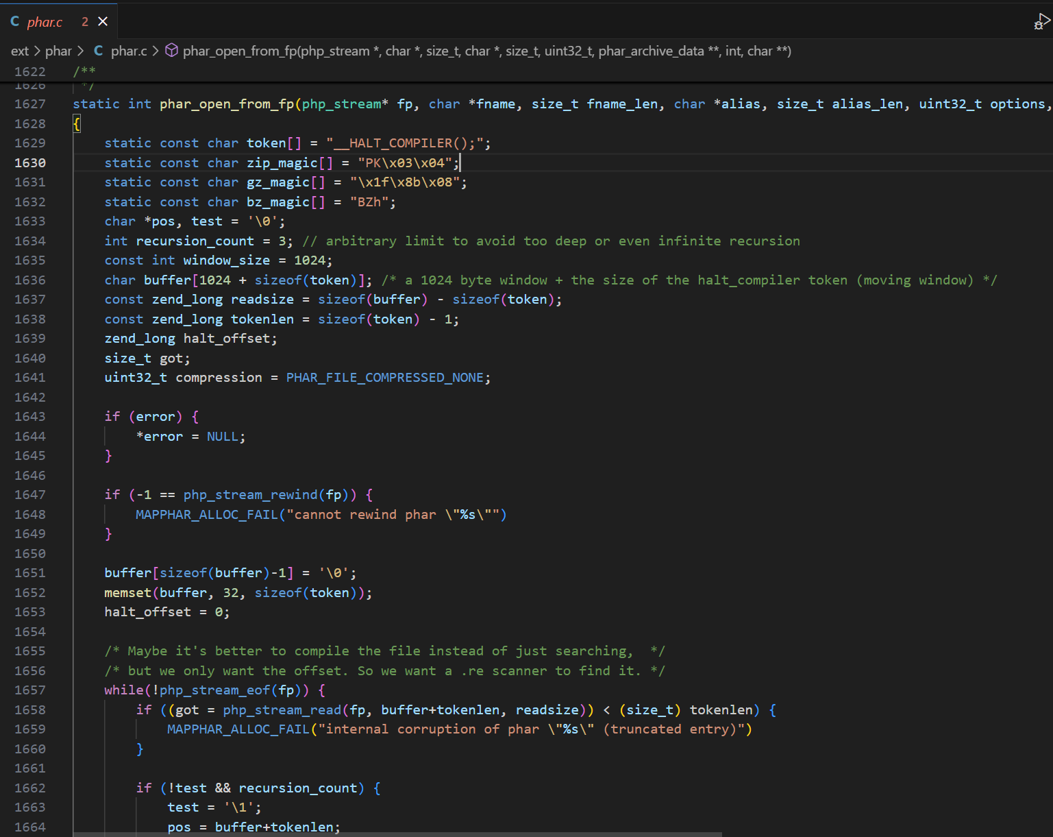Screen dimensions: 1053x837
Task: Click the C language icon on phar.c tab
Action: pyautogui.click(x=15, y=22)
